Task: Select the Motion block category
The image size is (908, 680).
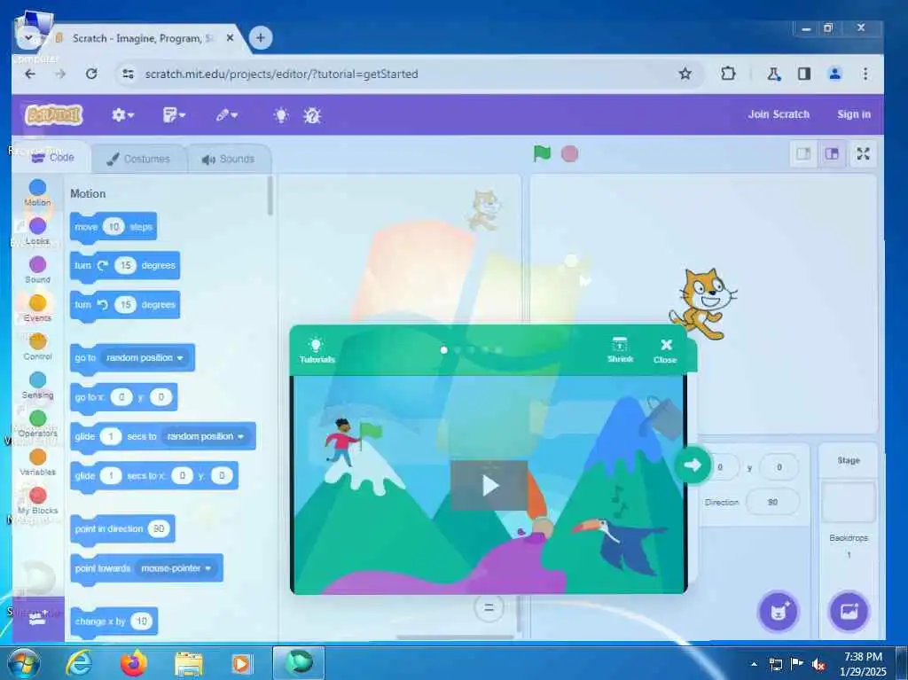Action: pyautogui.click(x=37, y=193)
